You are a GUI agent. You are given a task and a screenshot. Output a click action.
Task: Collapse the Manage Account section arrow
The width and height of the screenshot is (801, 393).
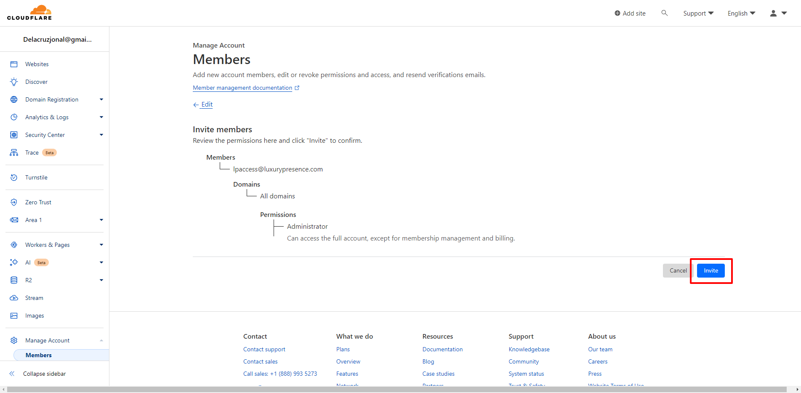coord(101,340)
